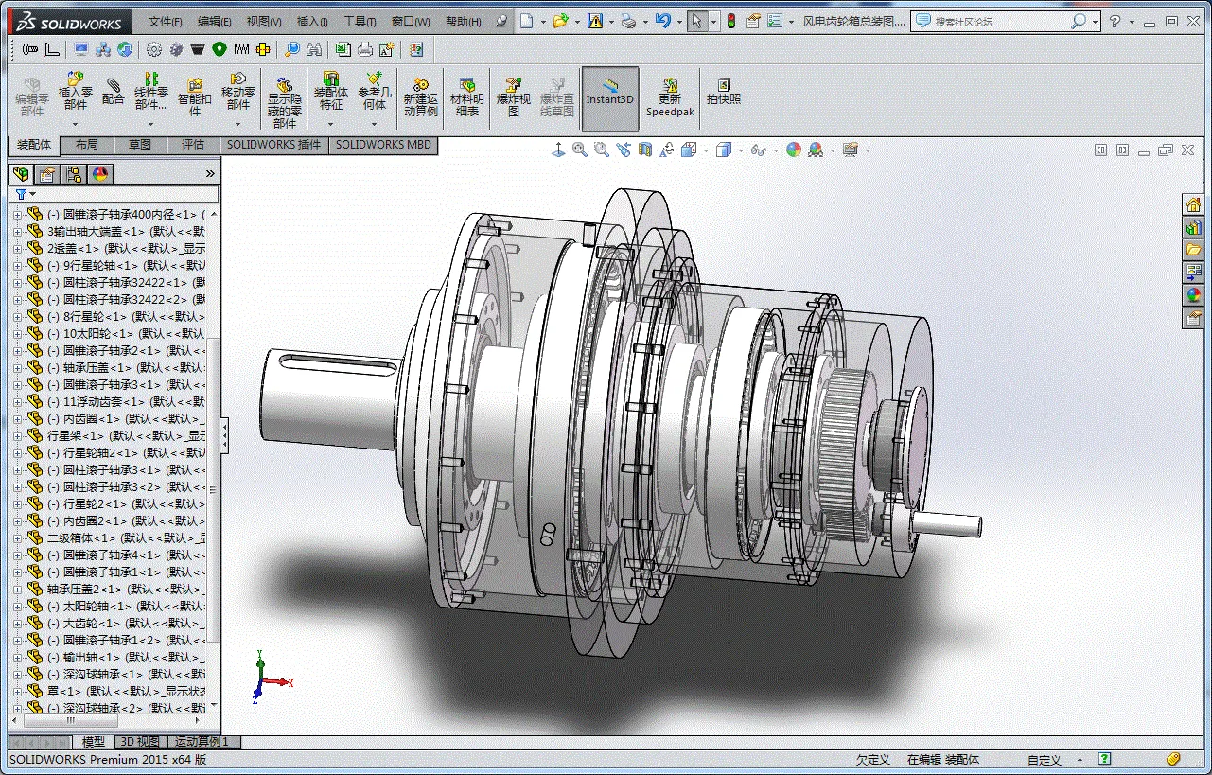
Task: Expand the 行星架<1> tree node
Action: point(16,435)
